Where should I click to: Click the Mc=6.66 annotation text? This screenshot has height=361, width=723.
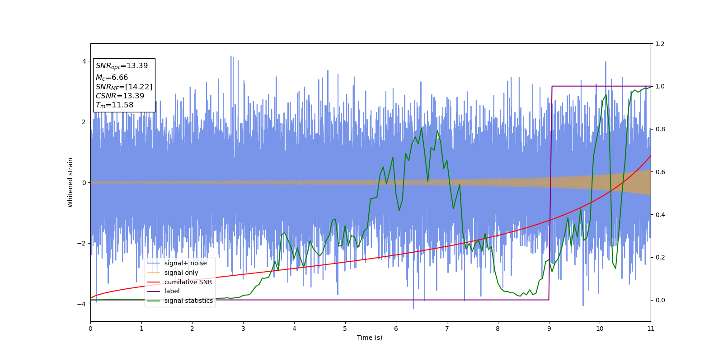[112, 78]
